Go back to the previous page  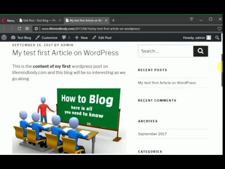[x=4, y=29]
